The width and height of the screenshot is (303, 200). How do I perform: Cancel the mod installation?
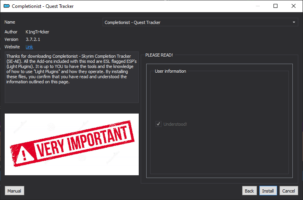point(288,191)
